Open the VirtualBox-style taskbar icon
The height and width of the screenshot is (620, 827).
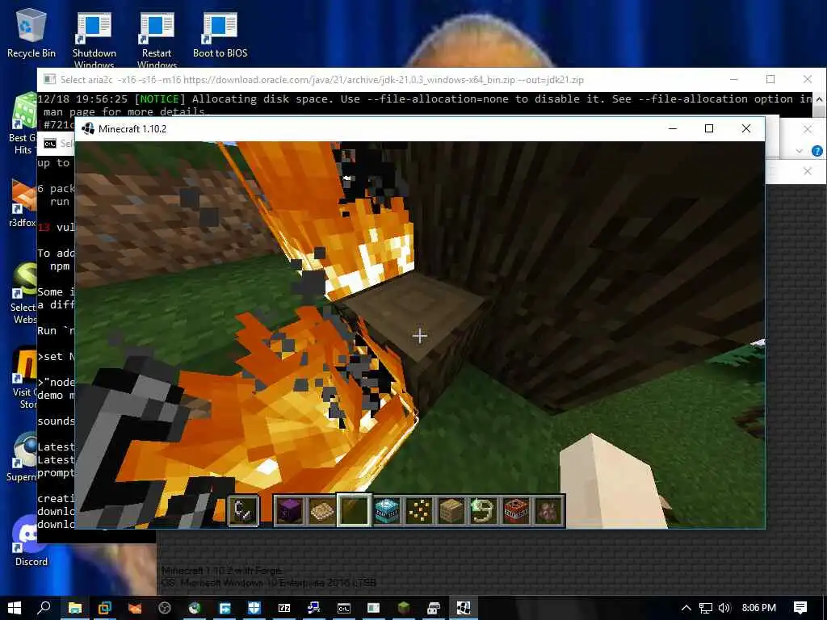104,608
